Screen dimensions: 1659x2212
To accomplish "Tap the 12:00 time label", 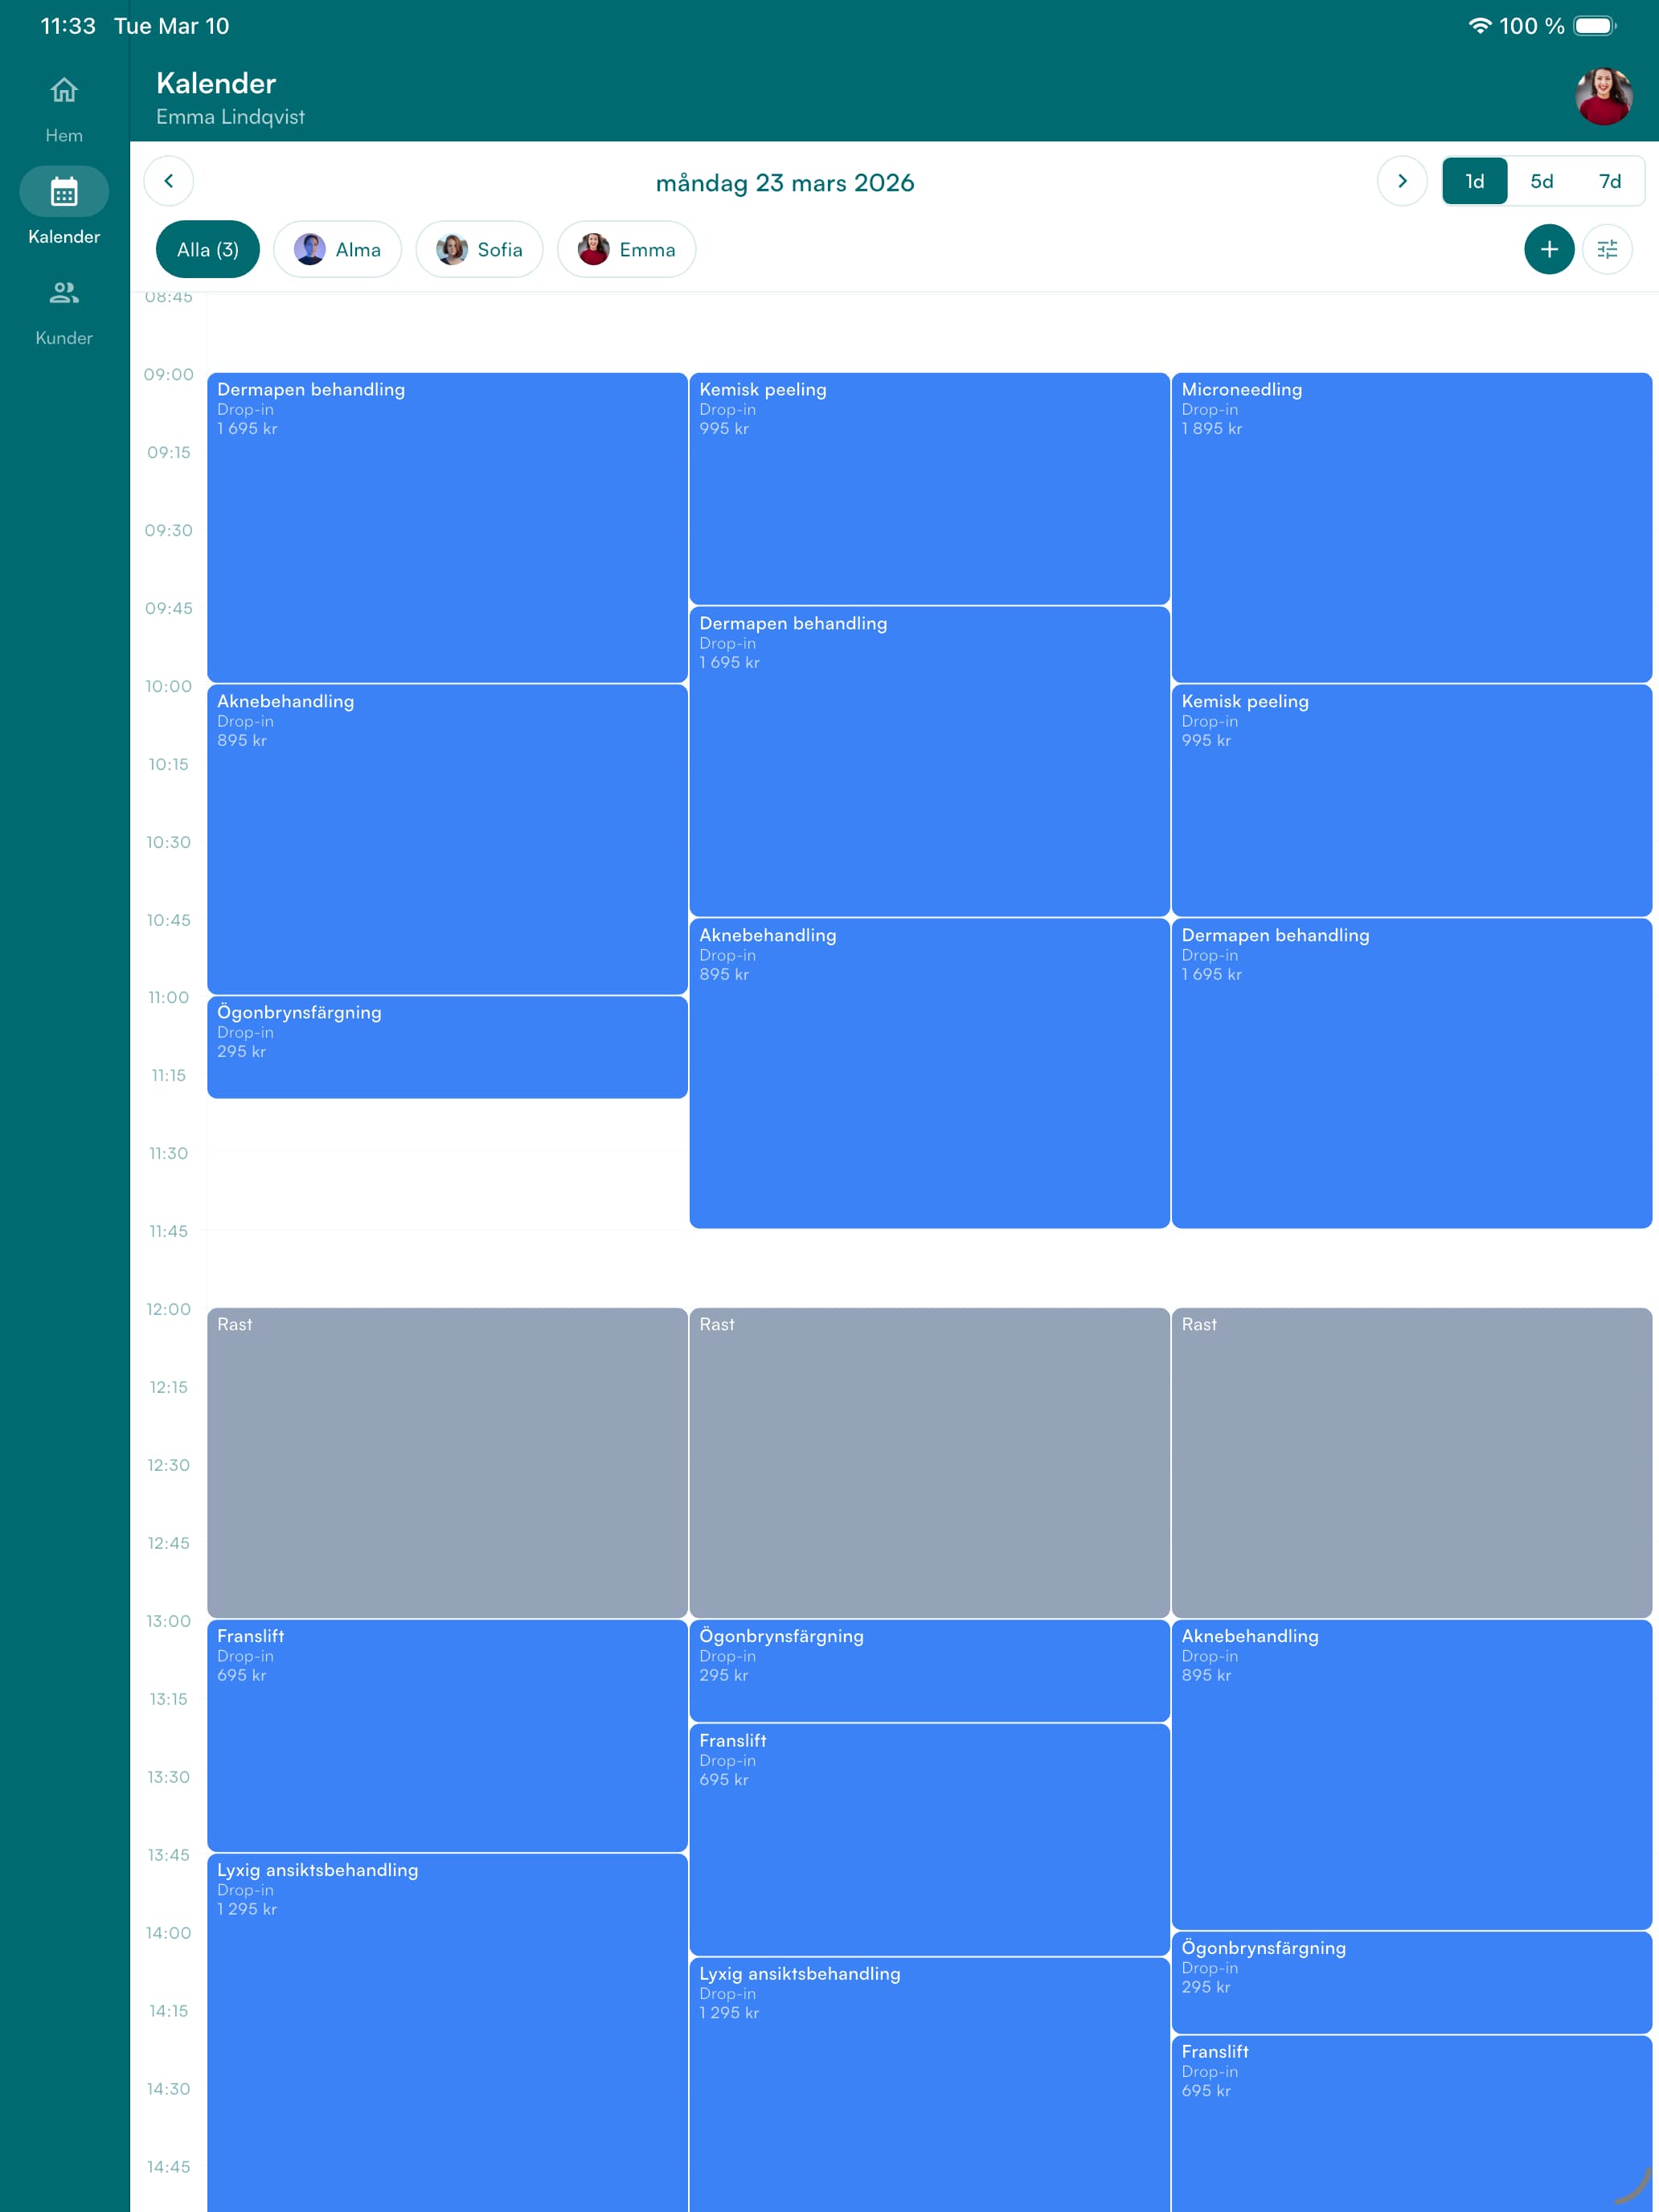I will click(x=169, y=1309).
